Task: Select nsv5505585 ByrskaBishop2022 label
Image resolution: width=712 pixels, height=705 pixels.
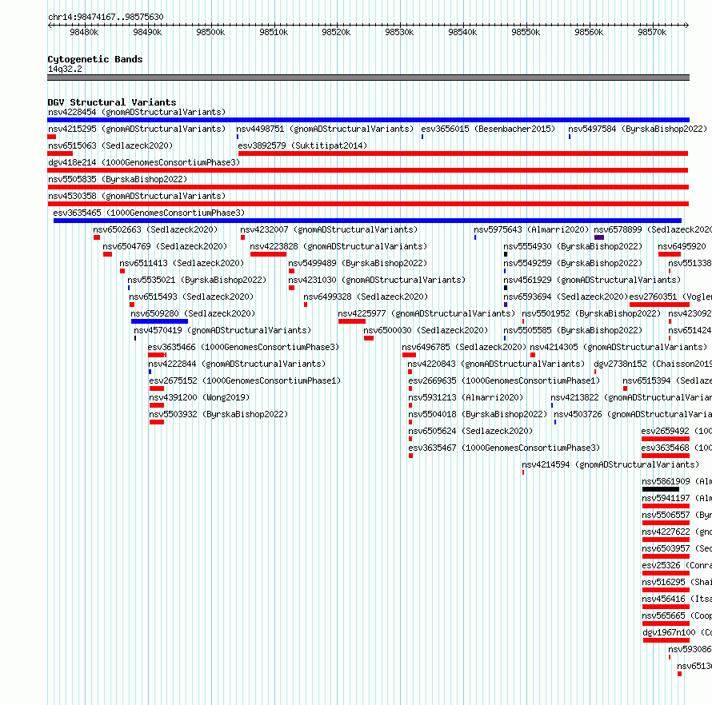Action: 573,330
